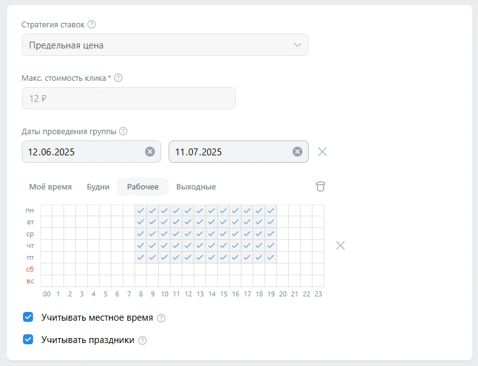Click help icon next to Даты проведения группы
This screenshot has height=366, width=478.
coord(123,131)
